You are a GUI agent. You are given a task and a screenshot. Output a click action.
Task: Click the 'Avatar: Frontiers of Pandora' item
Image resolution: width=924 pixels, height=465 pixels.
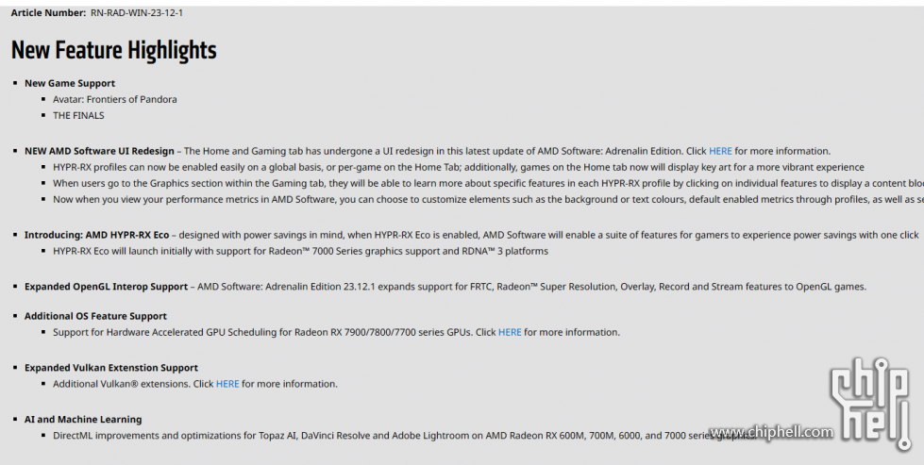[115, 99]
